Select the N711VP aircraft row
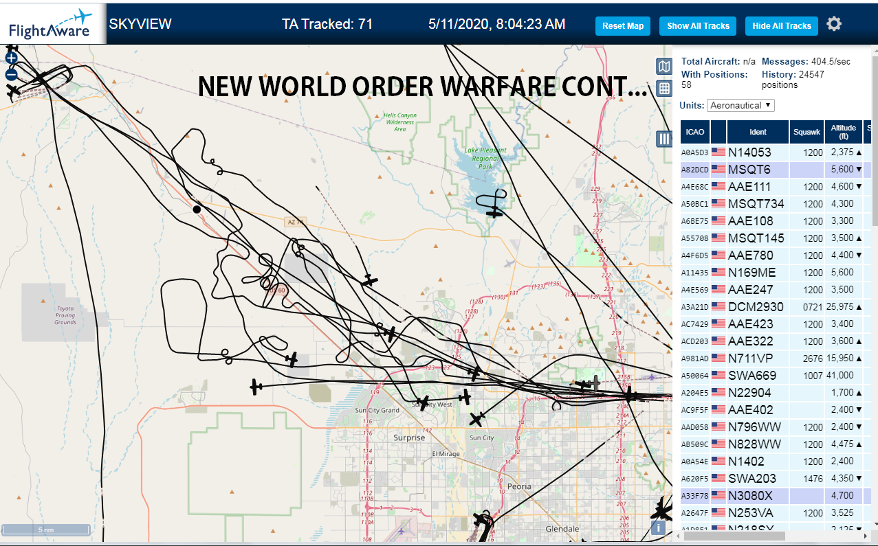 776,359
